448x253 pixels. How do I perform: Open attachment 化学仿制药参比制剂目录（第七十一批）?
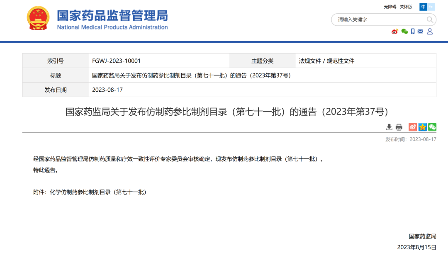tap(98, 192)
